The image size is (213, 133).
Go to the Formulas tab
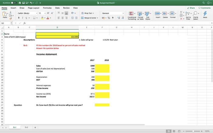[47, 8]
